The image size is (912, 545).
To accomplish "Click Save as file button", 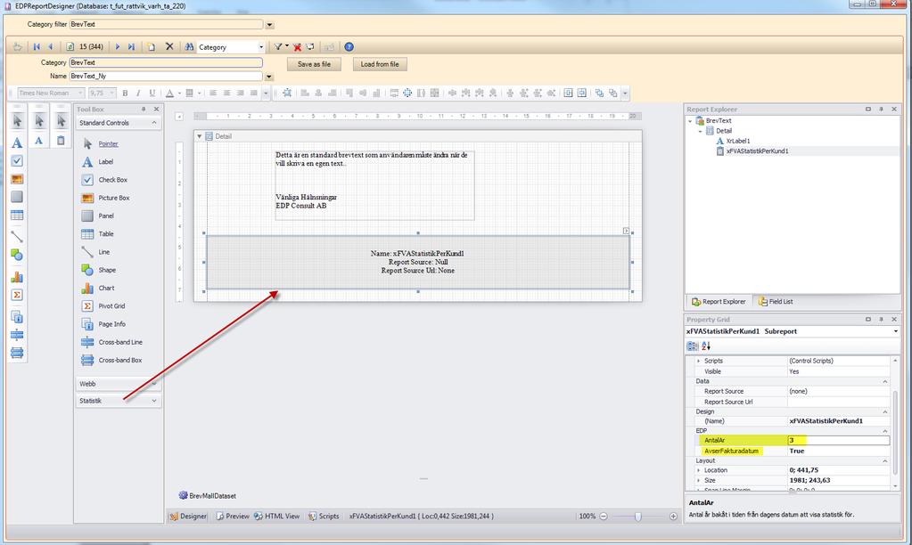I will [x=314, y=64].
